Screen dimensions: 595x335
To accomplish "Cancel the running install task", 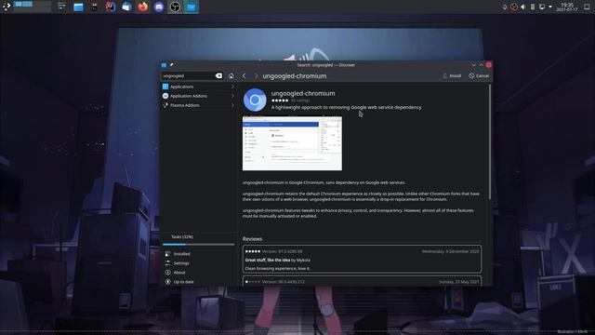I will pyautogui.click(x=479, y=76).
